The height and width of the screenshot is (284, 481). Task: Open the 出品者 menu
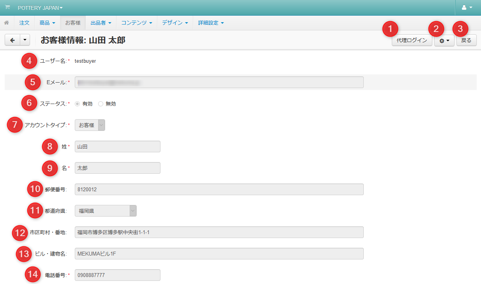pyautogui.click(x=101, y=23)
